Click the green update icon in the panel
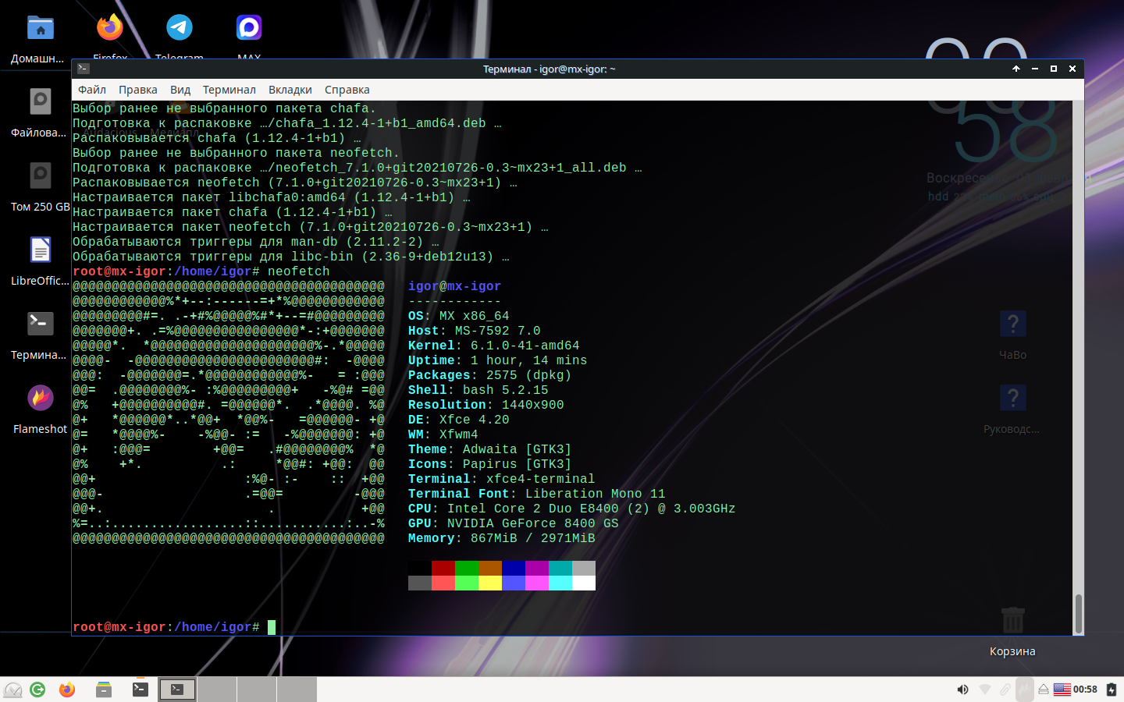Screen dimensions: 1124x702 (x=37, y=690)
